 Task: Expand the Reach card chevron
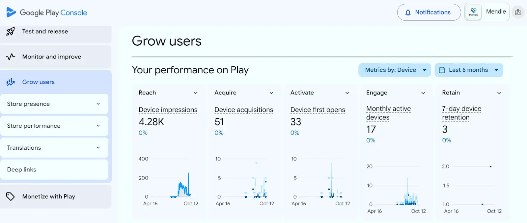[196, 93]
